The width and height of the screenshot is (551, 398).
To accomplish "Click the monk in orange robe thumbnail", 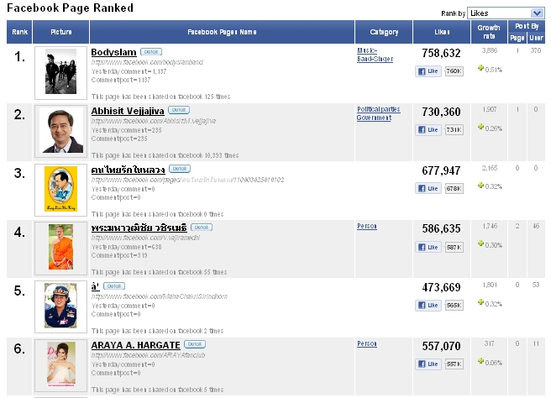I will tap(60, 248).
